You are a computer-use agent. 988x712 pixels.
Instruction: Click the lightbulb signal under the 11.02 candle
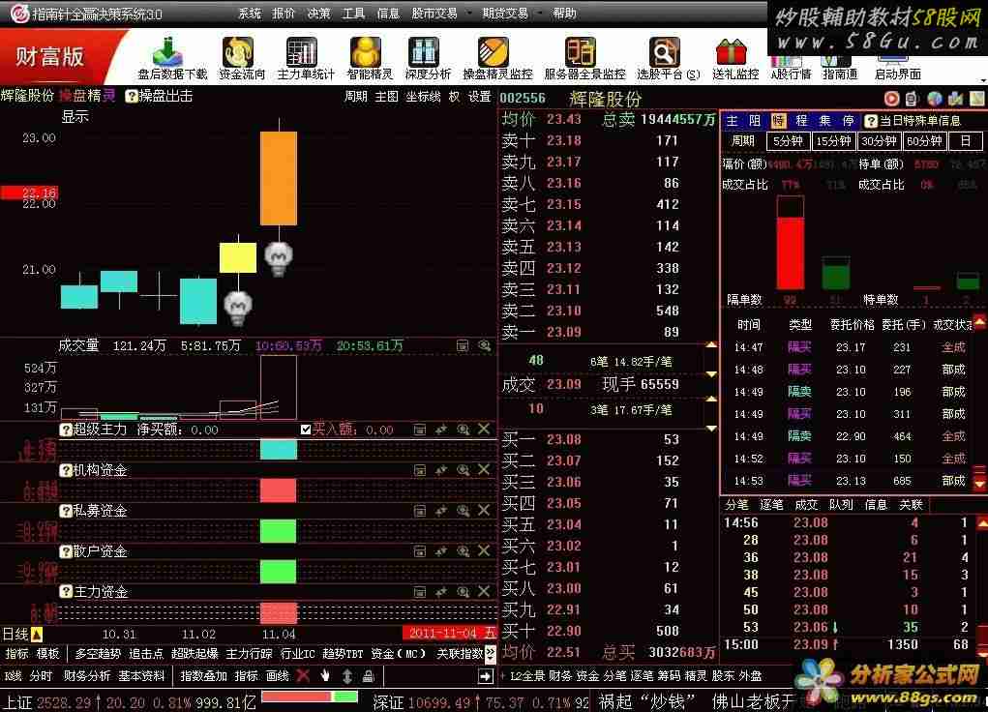pyautogui.click(x=238, y=308)
